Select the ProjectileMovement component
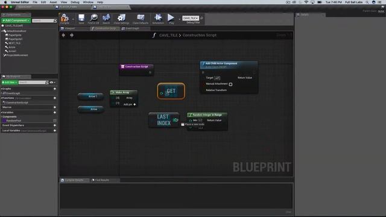Viewport: 386px width, 217px height. (x=17, y=55)
